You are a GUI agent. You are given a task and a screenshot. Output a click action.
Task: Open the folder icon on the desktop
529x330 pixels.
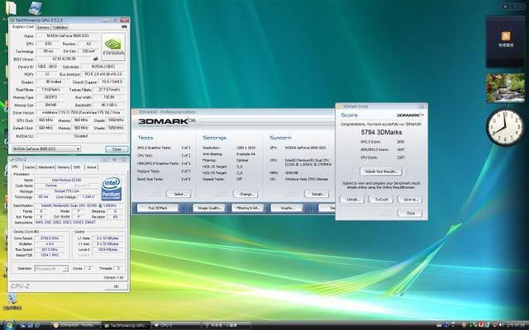point(10,8)
